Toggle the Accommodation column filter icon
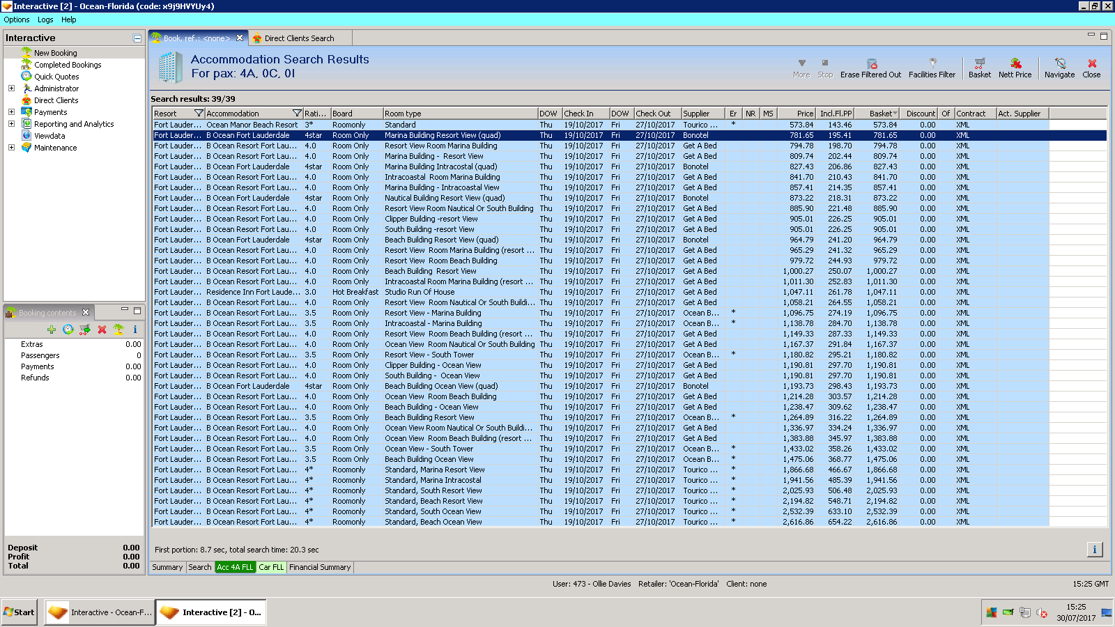 (x=297, y=114)
